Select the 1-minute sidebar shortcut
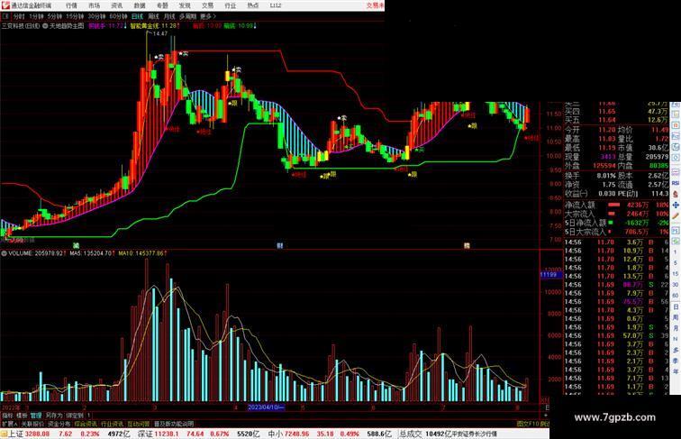 click(676, 252)
